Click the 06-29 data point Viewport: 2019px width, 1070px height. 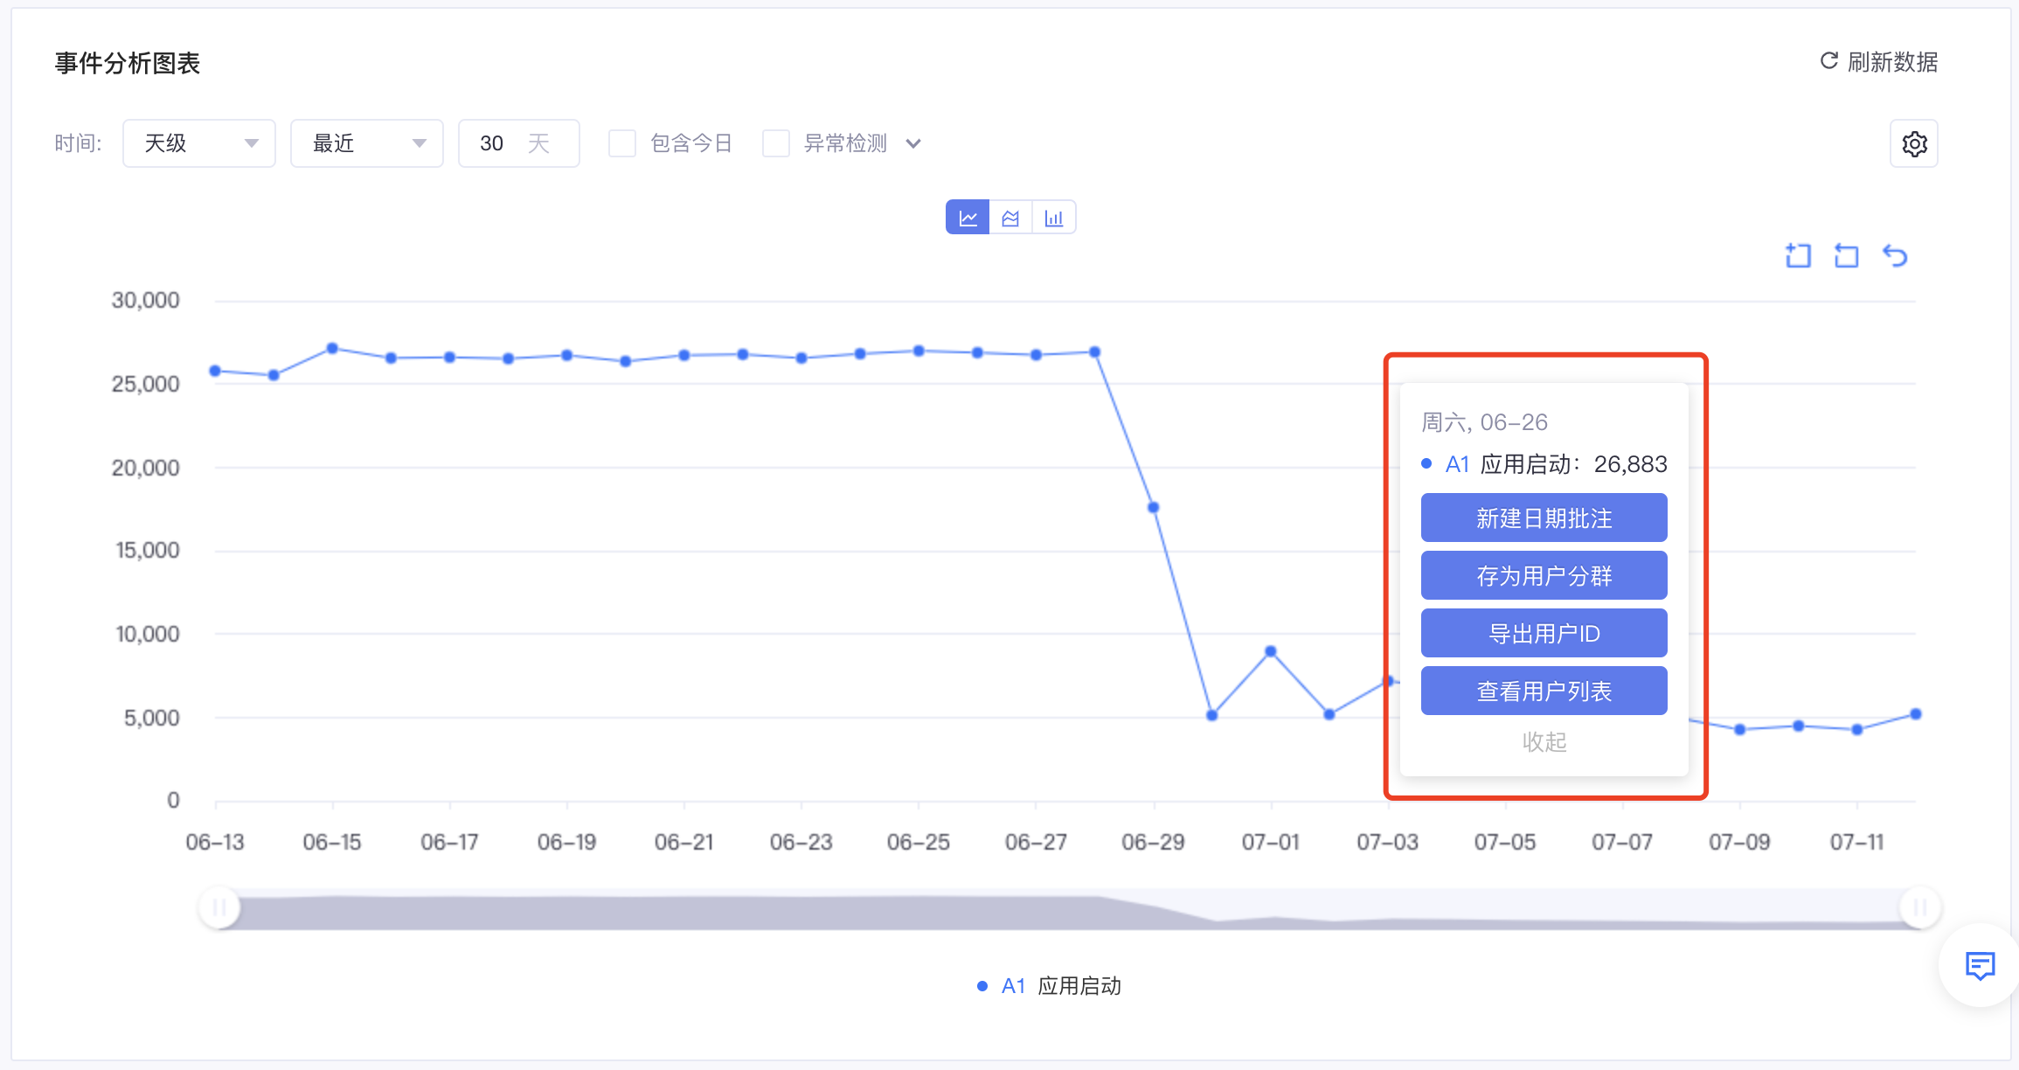(x=1154, y=507)
